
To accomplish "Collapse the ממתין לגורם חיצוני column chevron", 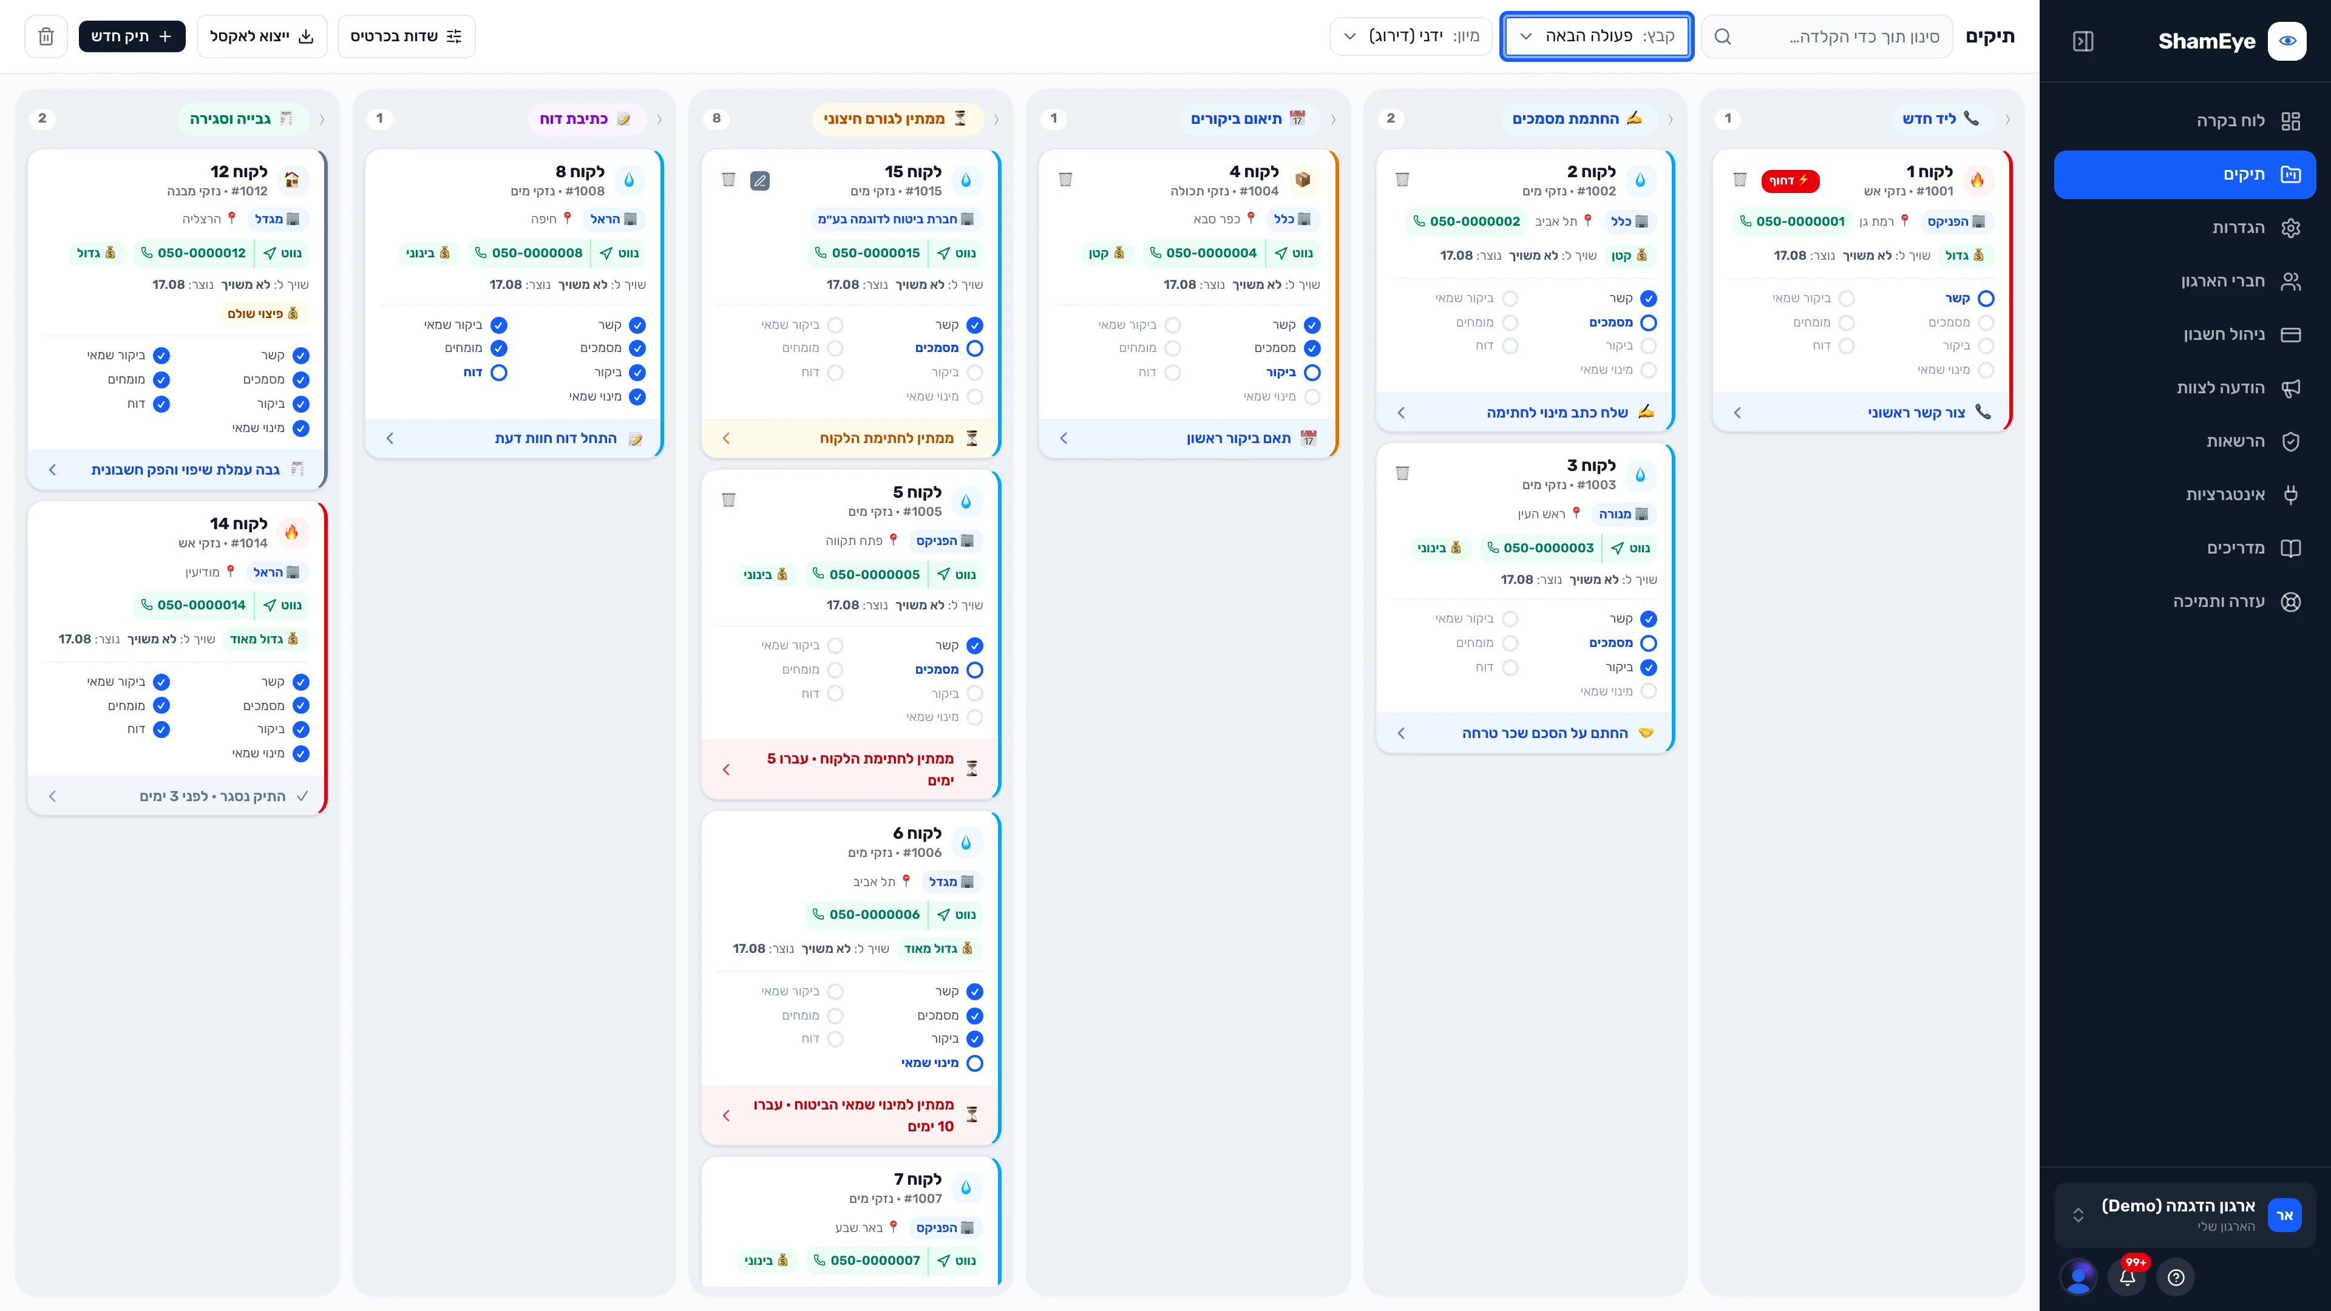I will (x=996, y=120).
